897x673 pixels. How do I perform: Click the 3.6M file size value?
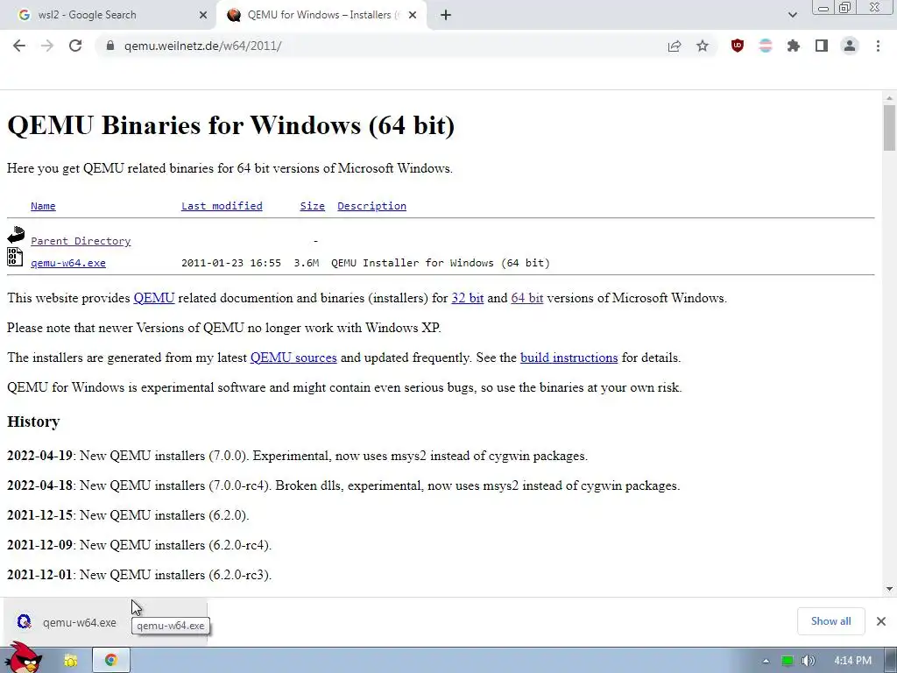point(306,263)
